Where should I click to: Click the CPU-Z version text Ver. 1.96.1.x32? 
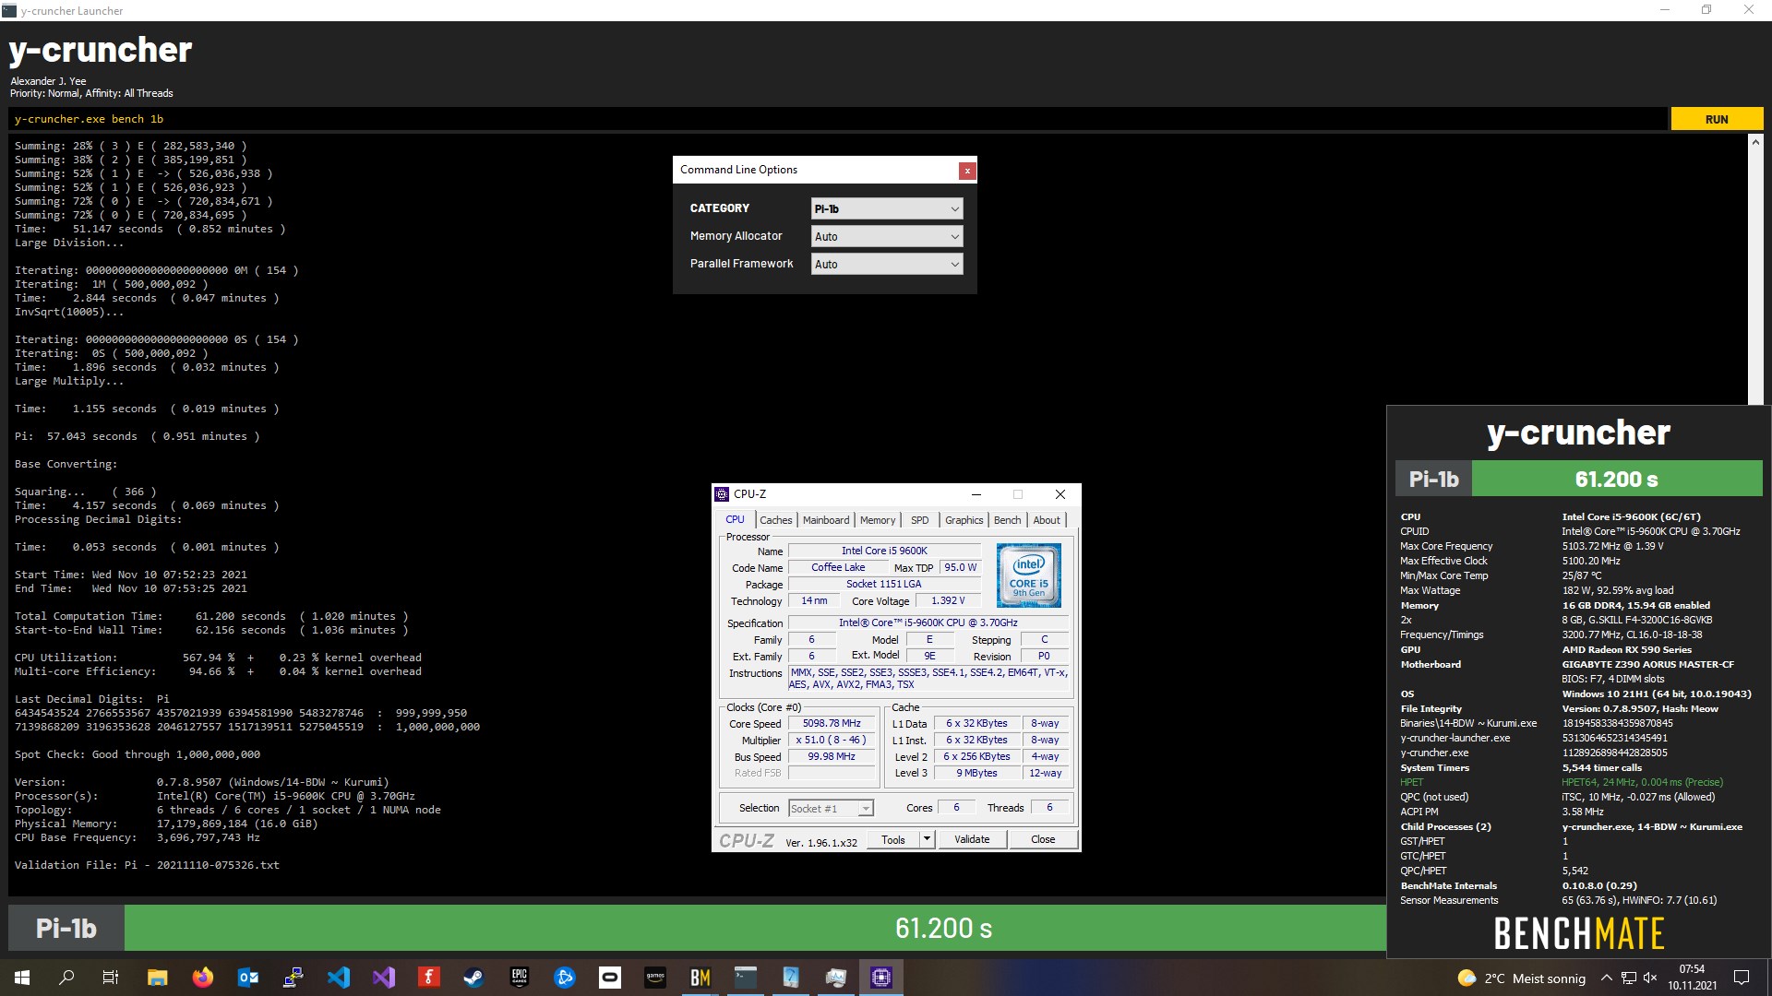point(821,843)
